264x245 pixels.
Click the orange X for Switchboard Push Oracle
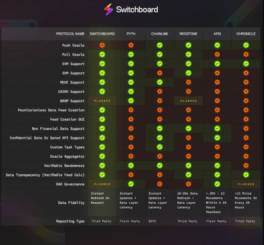pyautogui.click(x=102, y=45)
